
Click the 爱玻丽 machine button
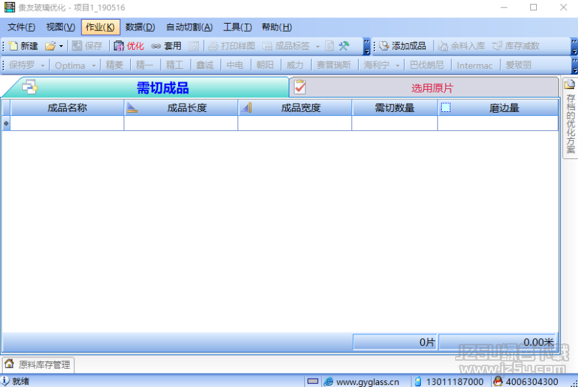pos(518,65)
